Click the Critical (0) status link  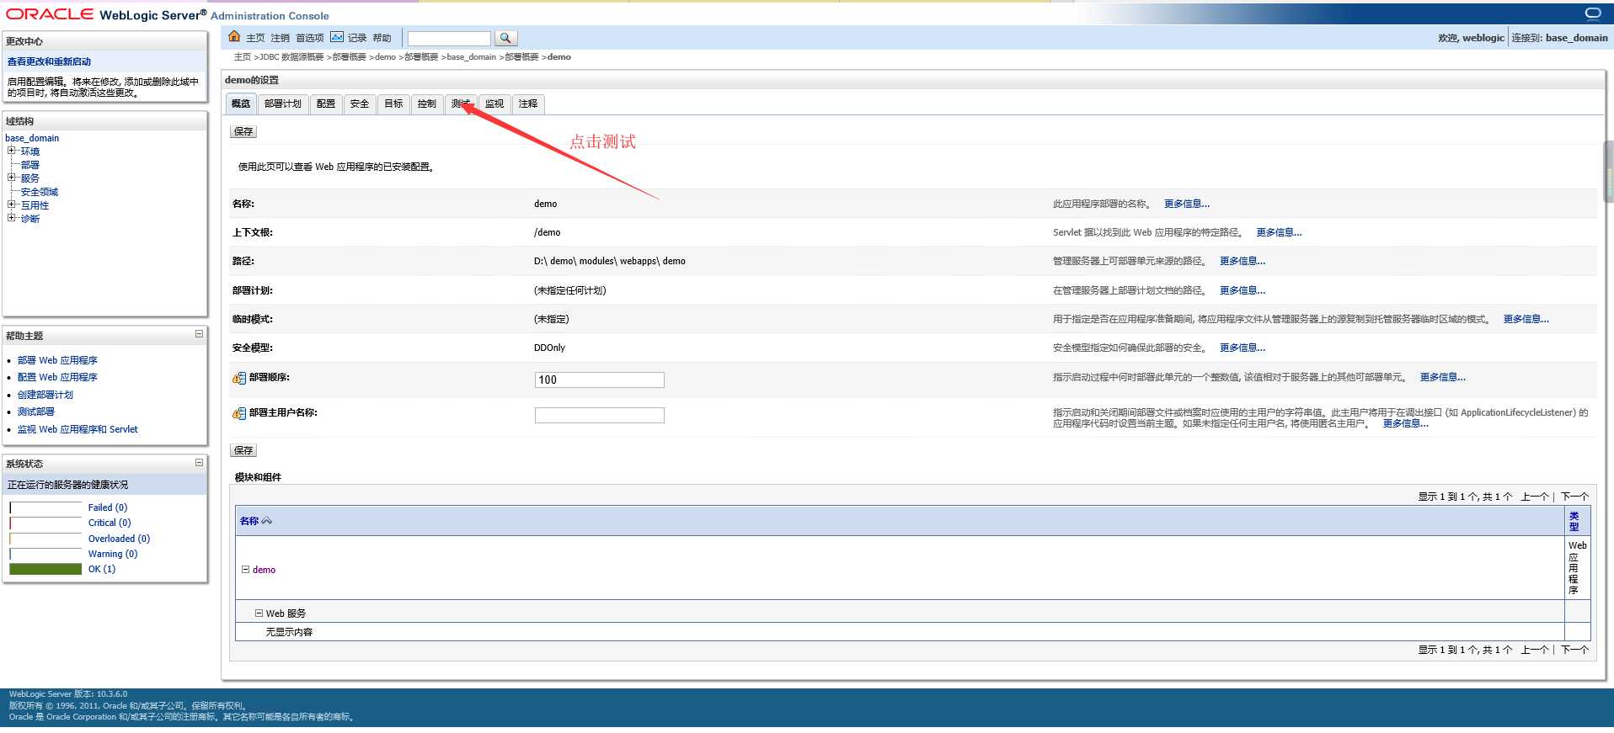coord(110,523)
